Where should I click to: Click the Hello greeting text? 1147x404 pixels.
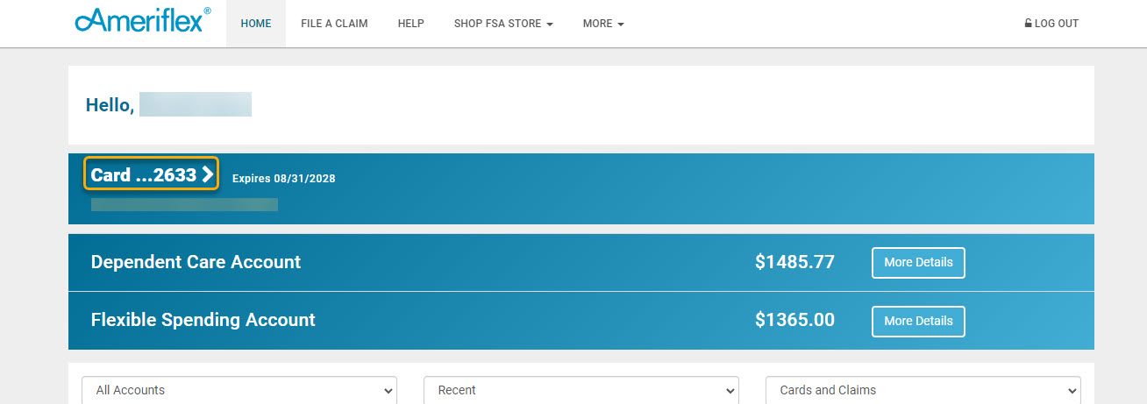pos(110,105)
